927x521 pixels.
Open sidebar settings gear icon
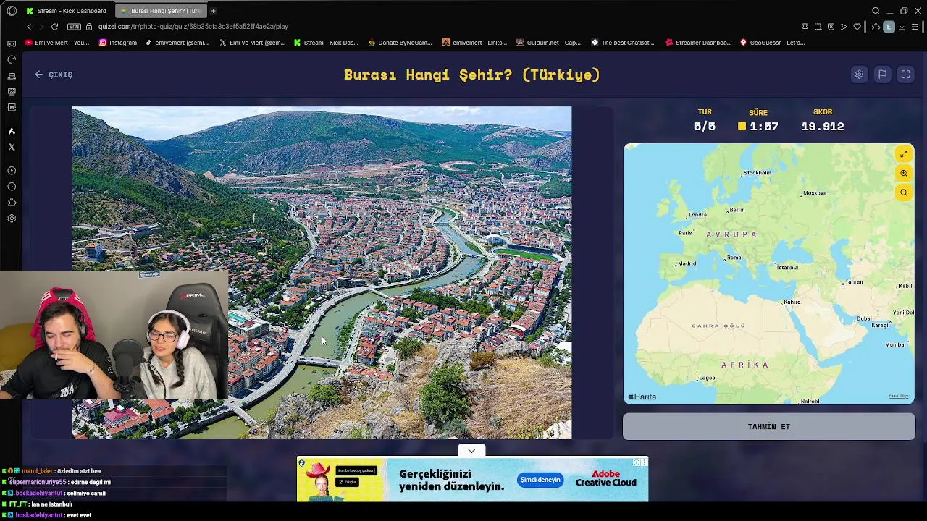coord(12,219)
